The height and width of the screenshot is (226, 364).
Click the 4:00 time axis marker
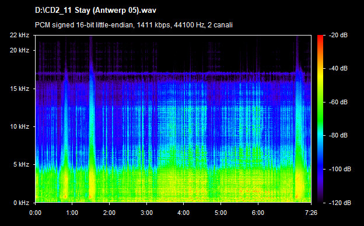184,213
